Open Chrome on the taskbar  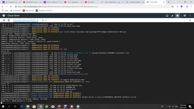coord(40,106)
